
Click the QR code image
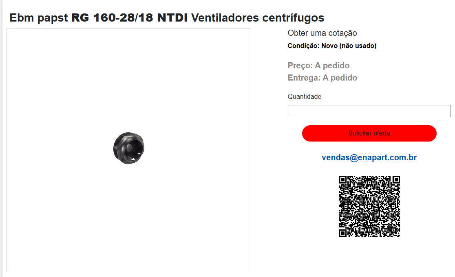pyautogui.click(x=369, y=206)
